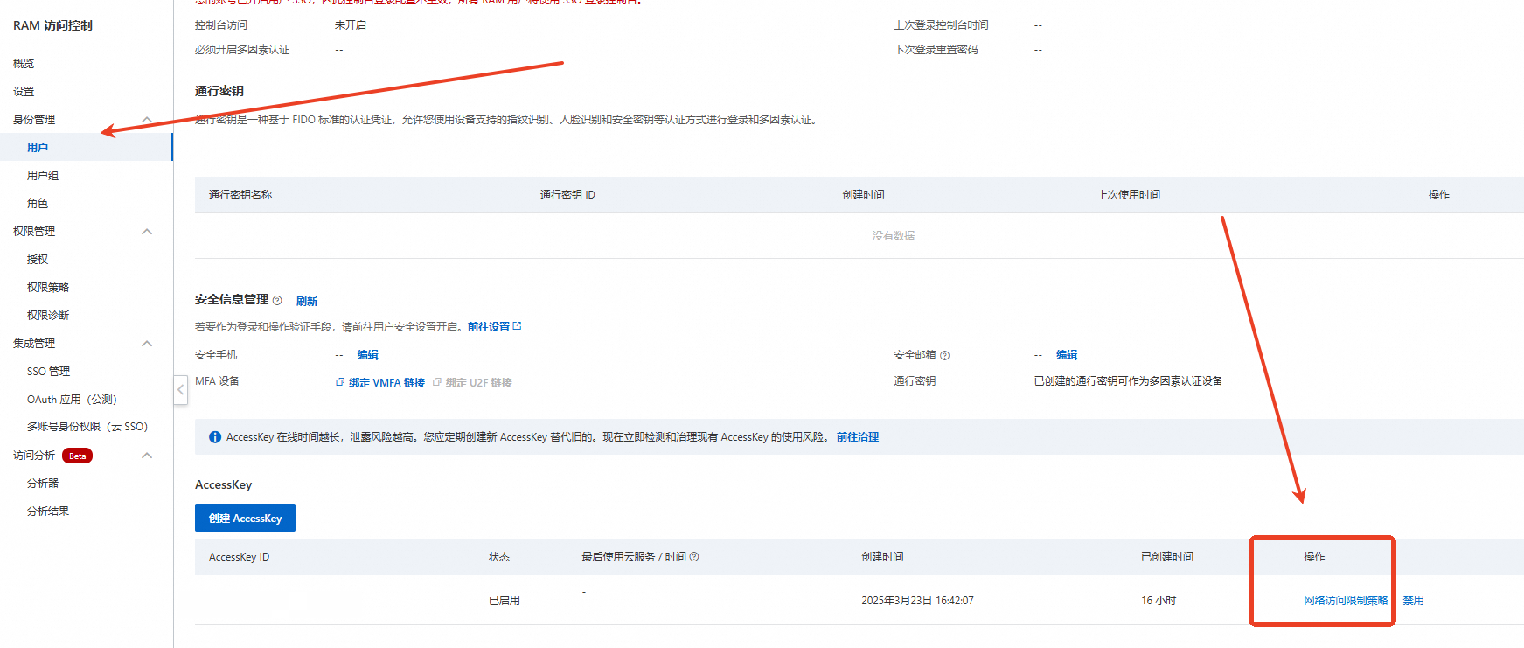Click the help icon beside 安全信息管理
This screenshot has width=1524, height=648.
click(x=277, y=301)
